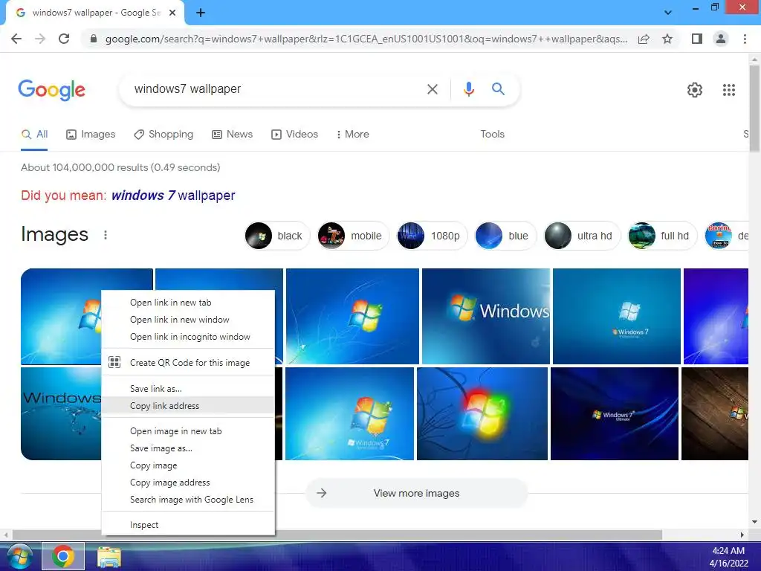Choose Inspect from context menu
The width and height of the screenshot is (761, 571).
pos(188,524)
